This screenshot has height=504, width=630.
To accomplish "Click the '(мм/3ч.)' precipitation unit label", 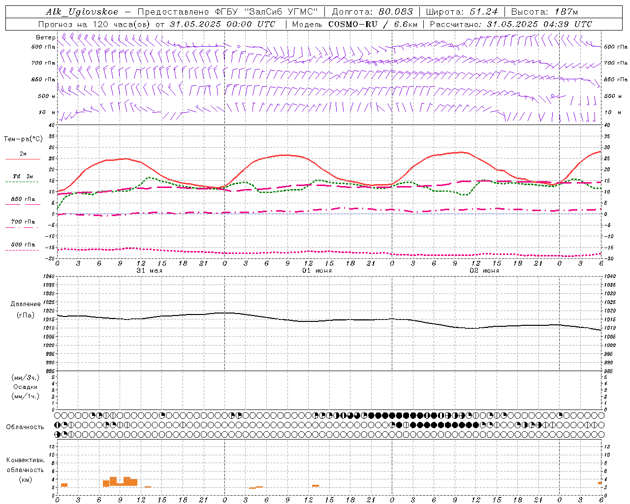I will click(26, 378).
